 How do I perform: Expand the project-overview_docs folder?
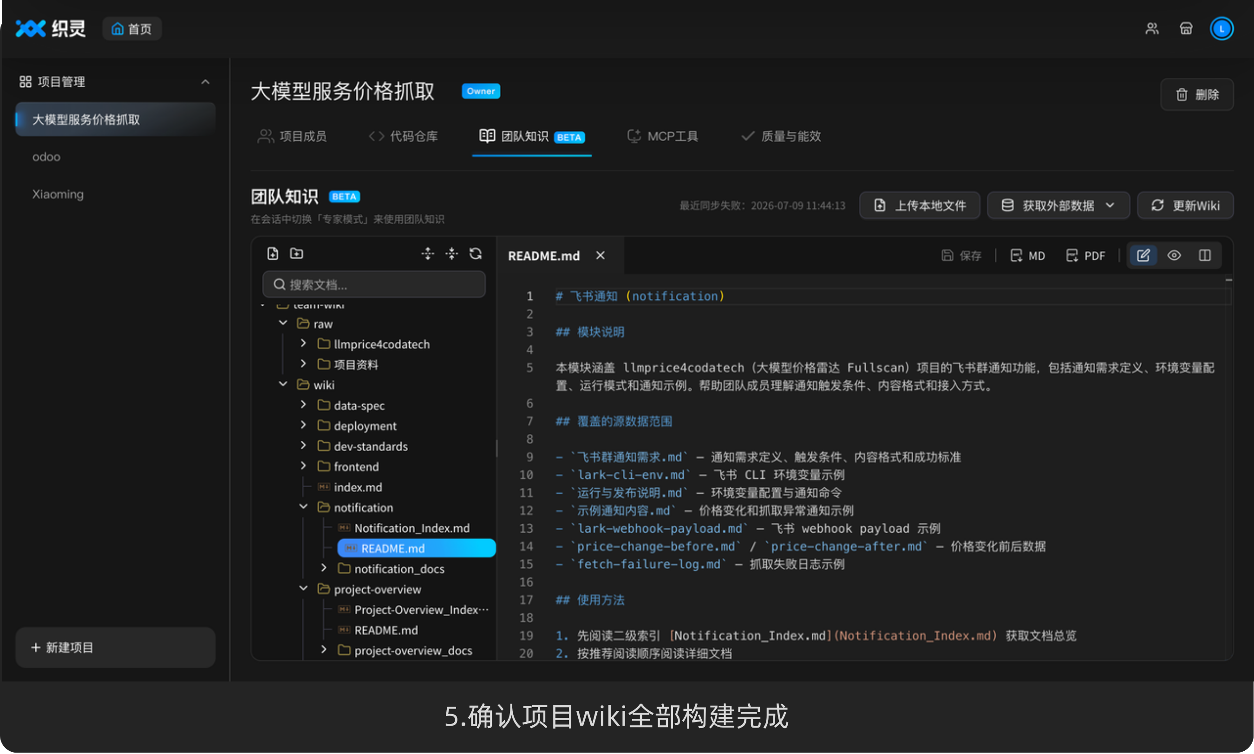pyautogui.click(x=324, y=649)
